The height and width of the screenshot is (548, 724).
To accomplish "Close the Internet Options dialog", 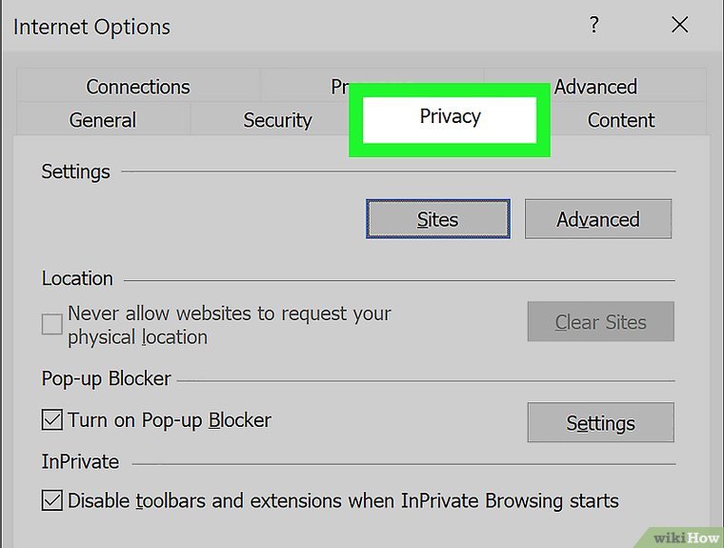I will [x=679, y=26].
